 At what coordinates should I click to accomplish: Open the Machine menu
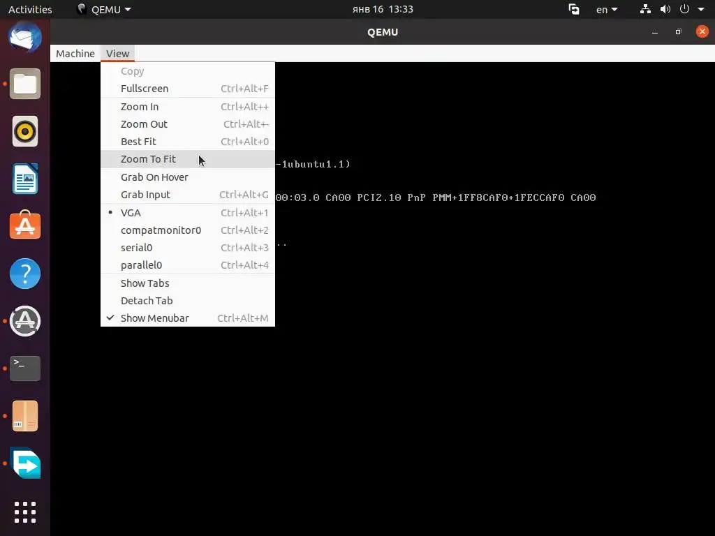(x=75, y=53)
